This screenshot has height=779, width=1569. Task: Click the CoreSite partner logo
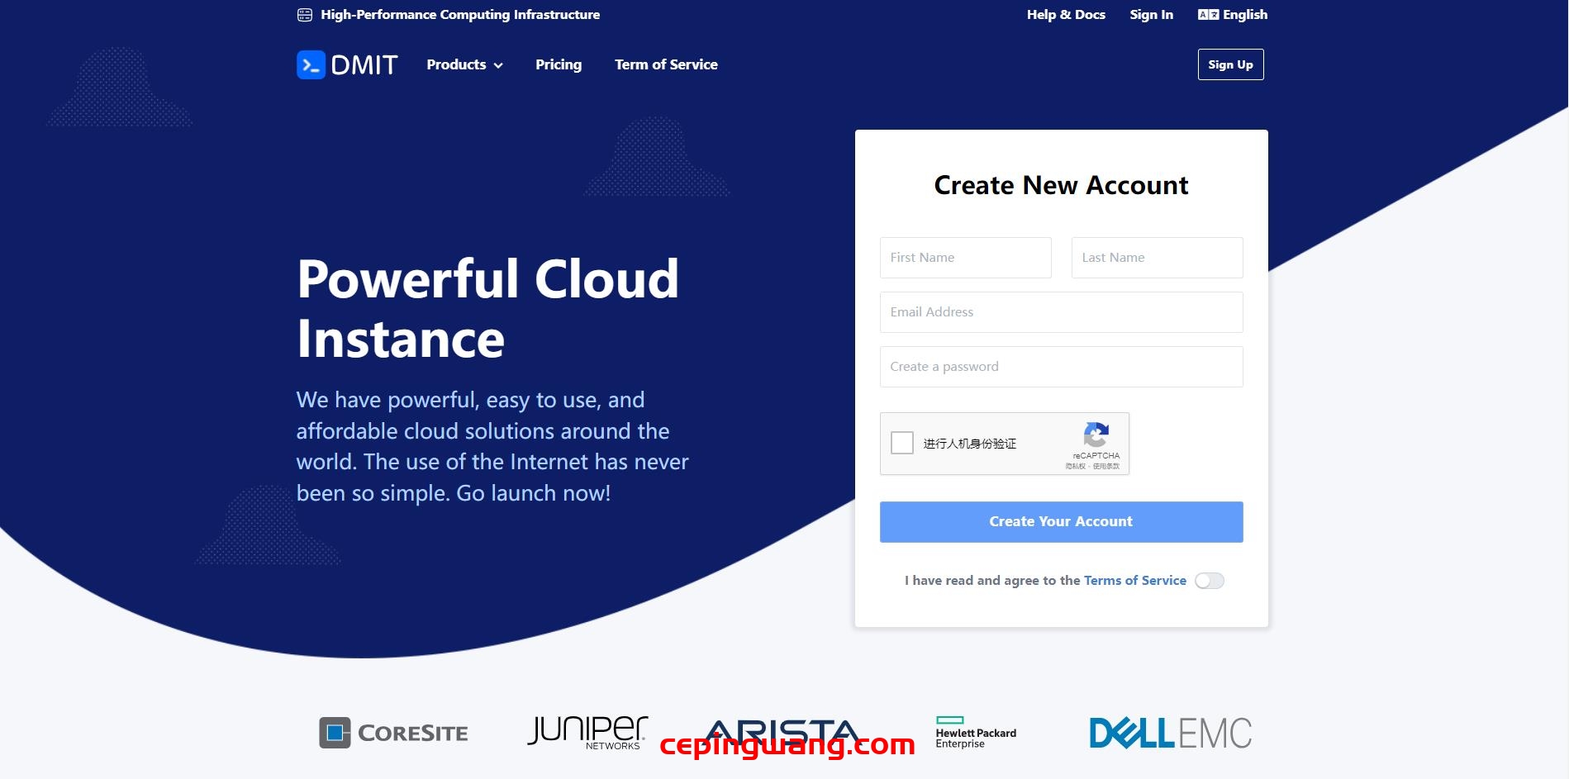click(x=393, y=733)
